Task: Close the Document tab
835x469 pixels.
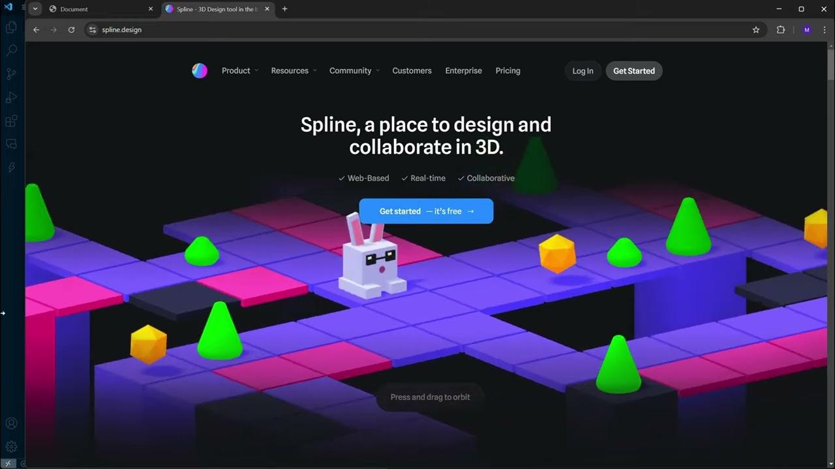Action: tap(151, 9)
